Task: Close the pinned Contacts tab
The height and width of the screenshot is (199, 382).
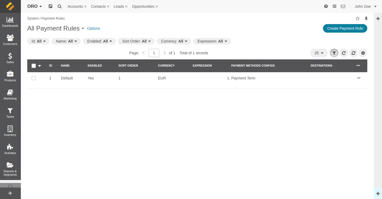Action: [108, 6]
